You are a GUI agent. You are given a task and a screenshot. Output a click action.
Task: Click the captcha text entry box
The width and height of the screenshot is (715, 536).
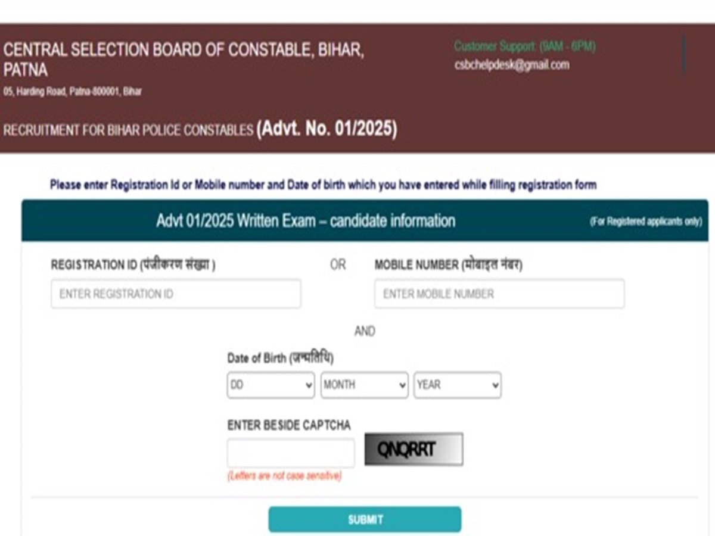(291, 453)
